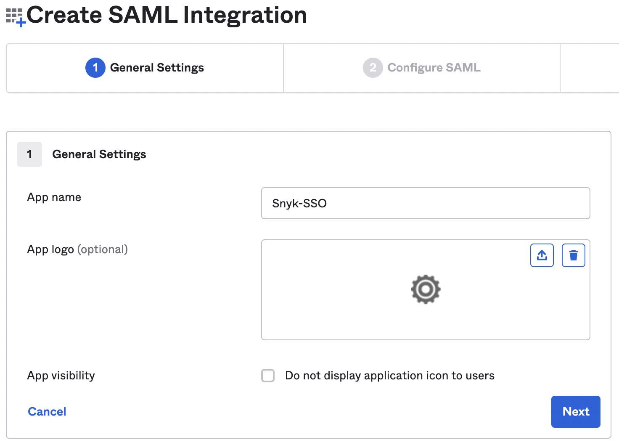This screenshot has height=445, width=619.
Task: Click the grid-plus icon beside the page title
Action: [13, 16]
